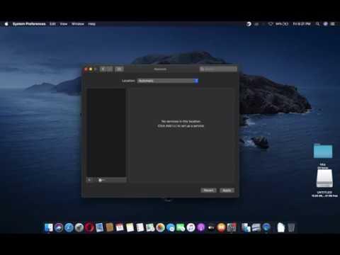Click the empty network services list

click(x=106, y=132)
